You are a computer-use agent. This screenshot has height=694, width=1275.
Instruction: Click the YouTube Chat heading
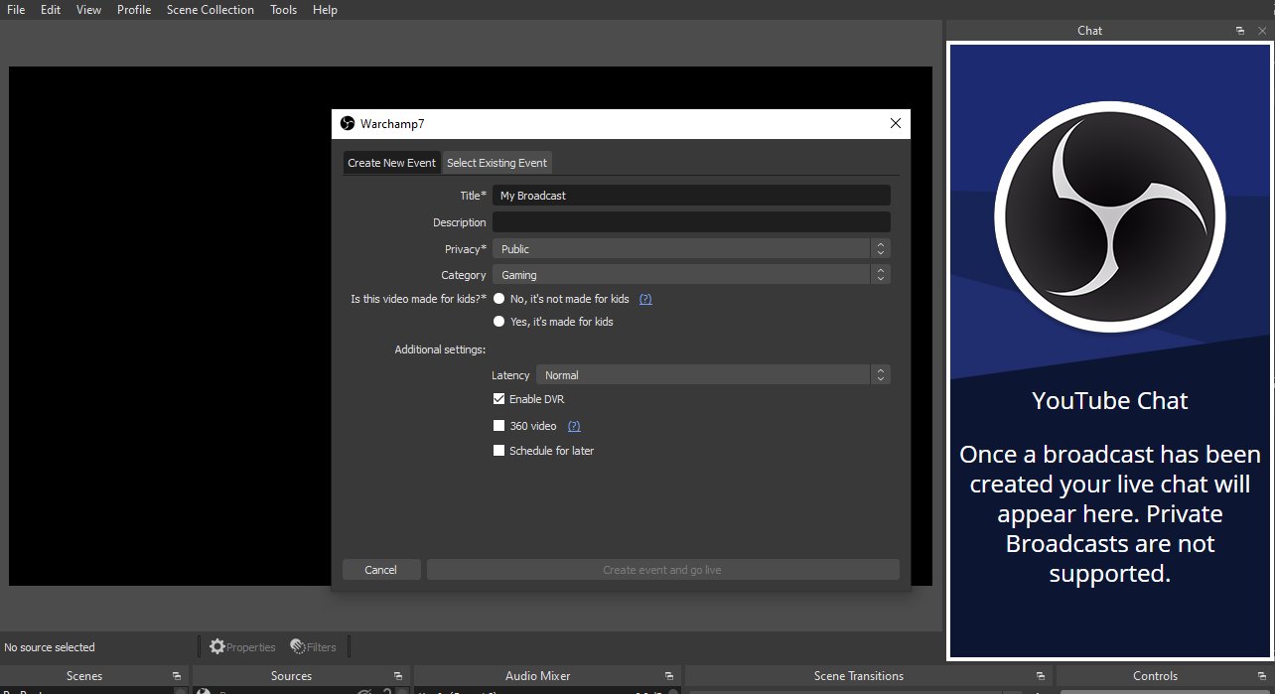[x=1109, y=401]
